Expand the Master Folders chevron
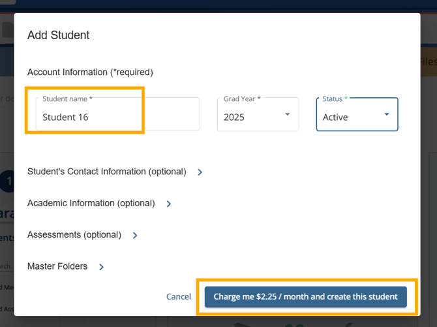 pyautogui.click(x=102, y=267)
